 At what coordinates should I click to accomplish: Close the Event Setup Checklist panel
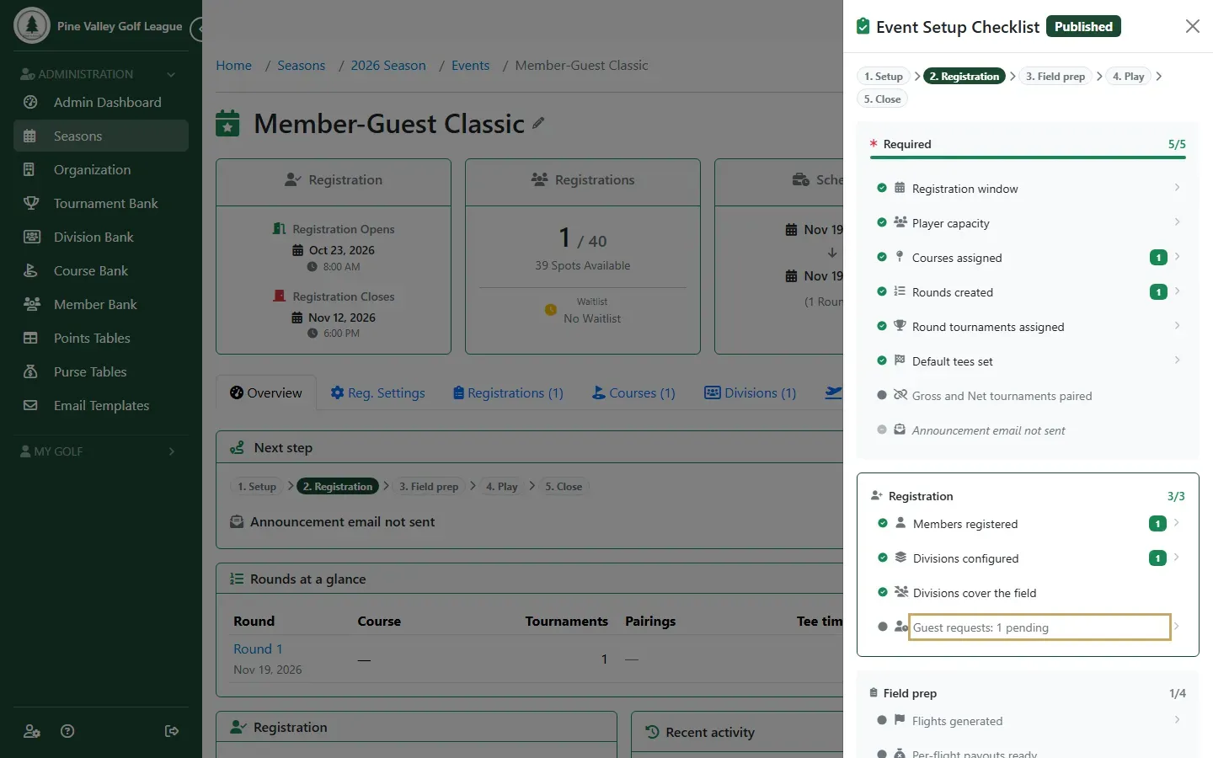(1192, 26)
